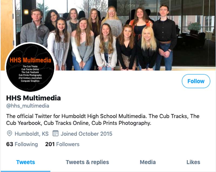This screenshot has width=216, height=172.
Task: Click the number 63 following count
Action: tap(10, 144)
